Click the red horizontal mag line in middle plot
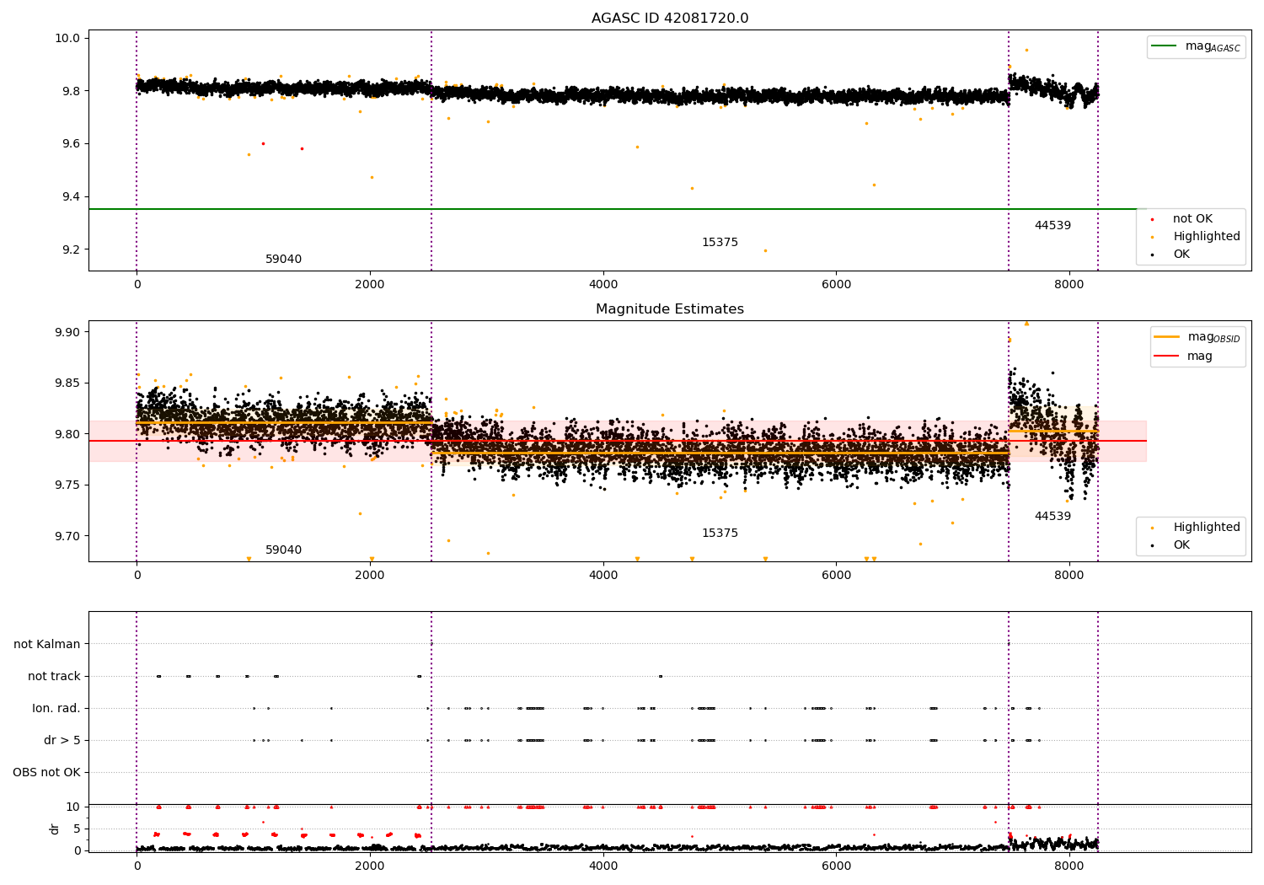Screen dimensions: 1264x885 click(x=618, y=441)
